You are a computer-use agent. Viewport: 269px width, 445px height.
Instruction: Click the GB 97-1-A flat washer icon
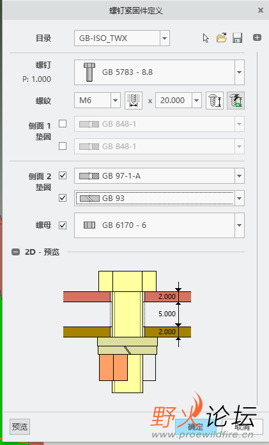pyautogui.click(x=89, y=176)
